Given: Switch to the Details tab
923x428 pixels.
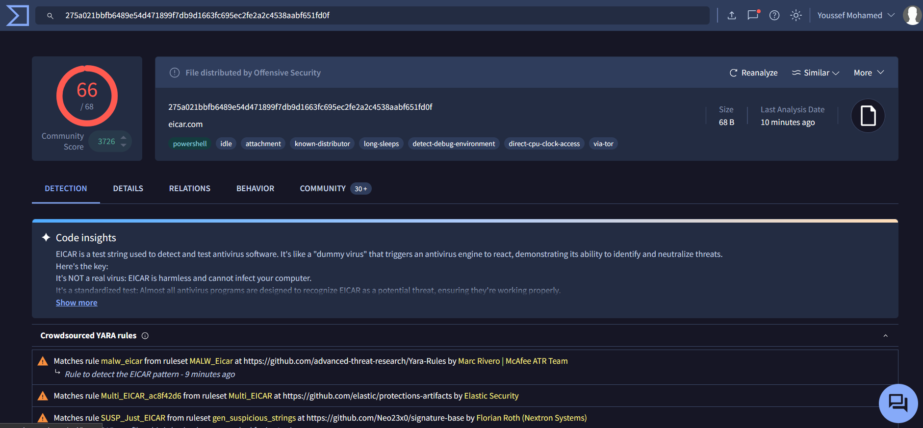Looking at the screenshot, I should pos(128,188).
